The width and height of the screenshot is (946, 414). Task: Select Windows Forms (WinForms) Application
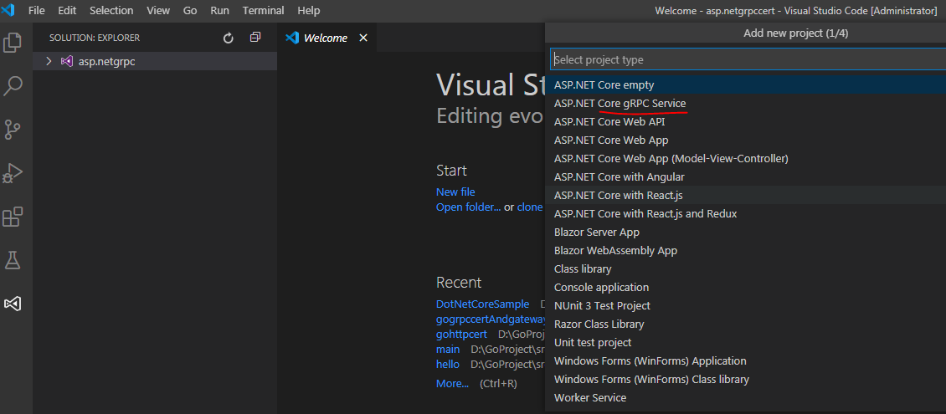745,361
